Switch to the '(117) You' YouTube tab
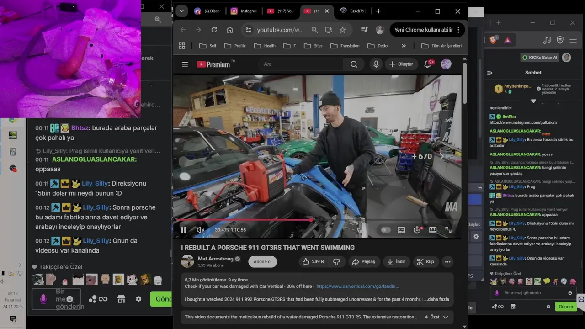This screenshot has height=329, width=585. 281,11
